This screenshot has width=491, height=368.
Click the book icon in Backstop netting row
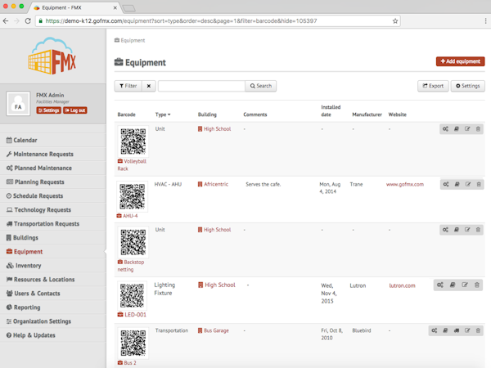coord(457,230)
